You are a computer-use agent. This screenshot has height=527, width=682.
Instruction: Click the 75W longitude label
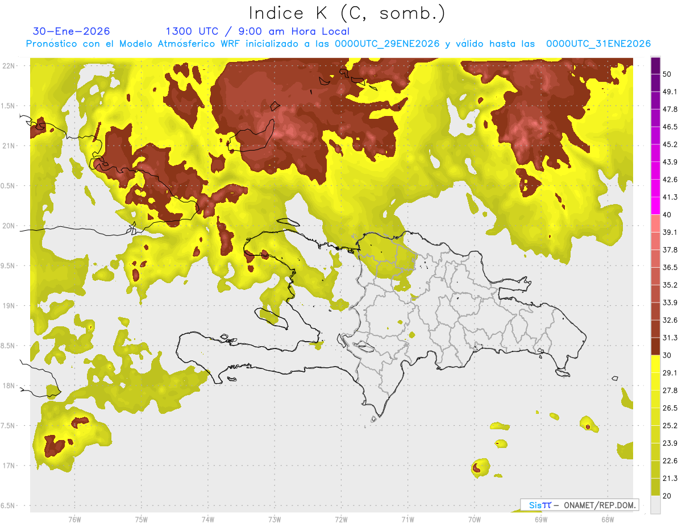pos(142,520)
